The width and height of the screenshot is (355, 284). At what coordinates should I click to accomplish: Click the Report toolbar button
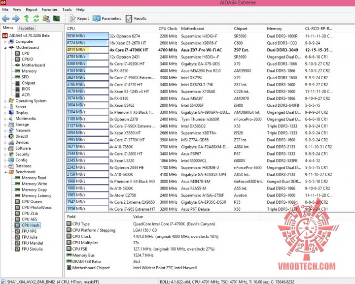[79, 18]
